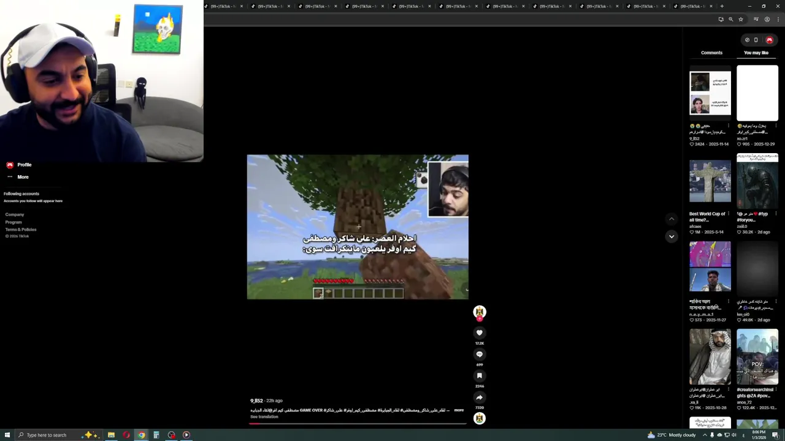Click the Minecraft video to pause it

[358, 227]
